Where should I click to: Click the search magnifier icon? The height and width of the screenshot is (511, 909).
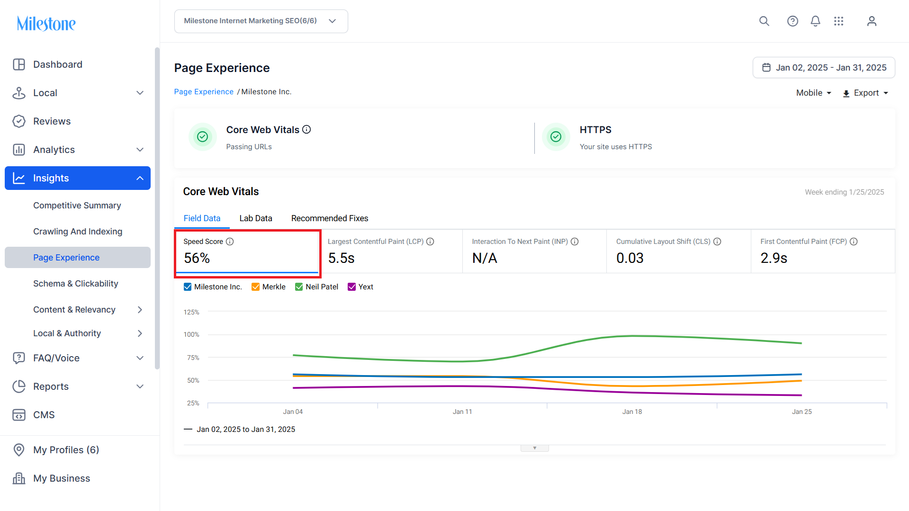(764, 21)
